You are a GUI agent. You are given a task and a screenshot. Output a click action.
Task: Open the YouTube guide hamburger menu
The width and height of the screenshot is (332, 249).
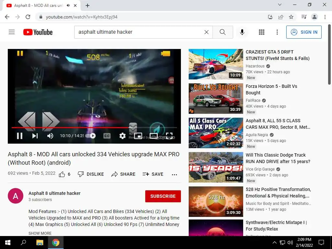[12, 32]
